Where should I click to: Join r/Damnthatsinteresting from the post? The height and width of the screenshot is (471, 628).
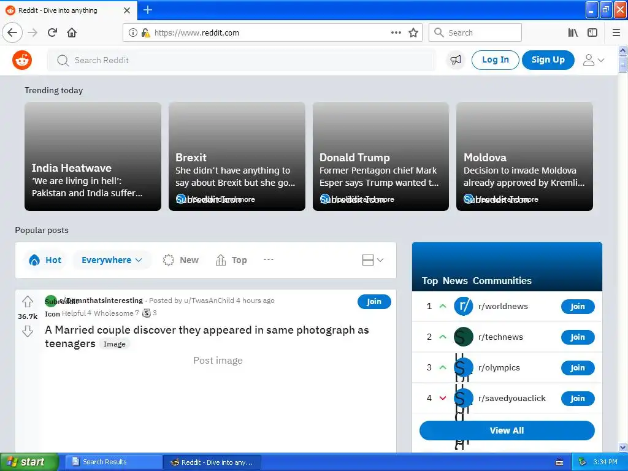click(x=374, y=302)
